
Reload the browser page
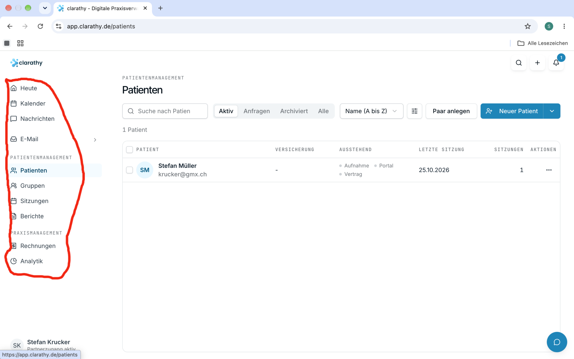40,26
